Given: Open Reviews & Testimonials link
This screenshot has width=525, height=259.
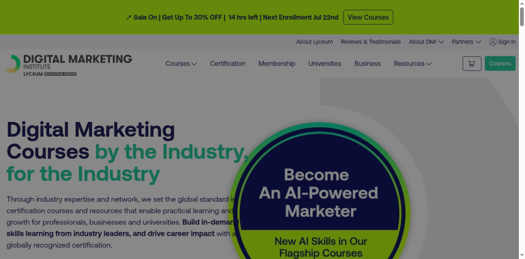Looking at the screenshot, I should 371,42.
